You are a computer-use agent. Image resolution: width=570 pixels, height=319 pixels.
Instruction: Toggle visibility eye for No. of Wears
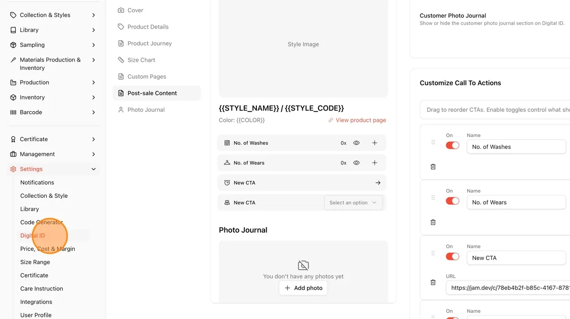point(356,163)
